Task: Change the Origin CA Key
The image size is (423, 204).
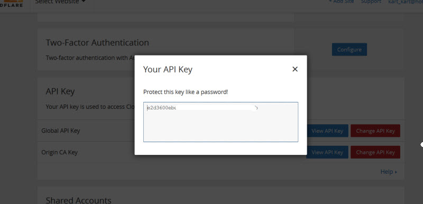Action: point(375,152)
